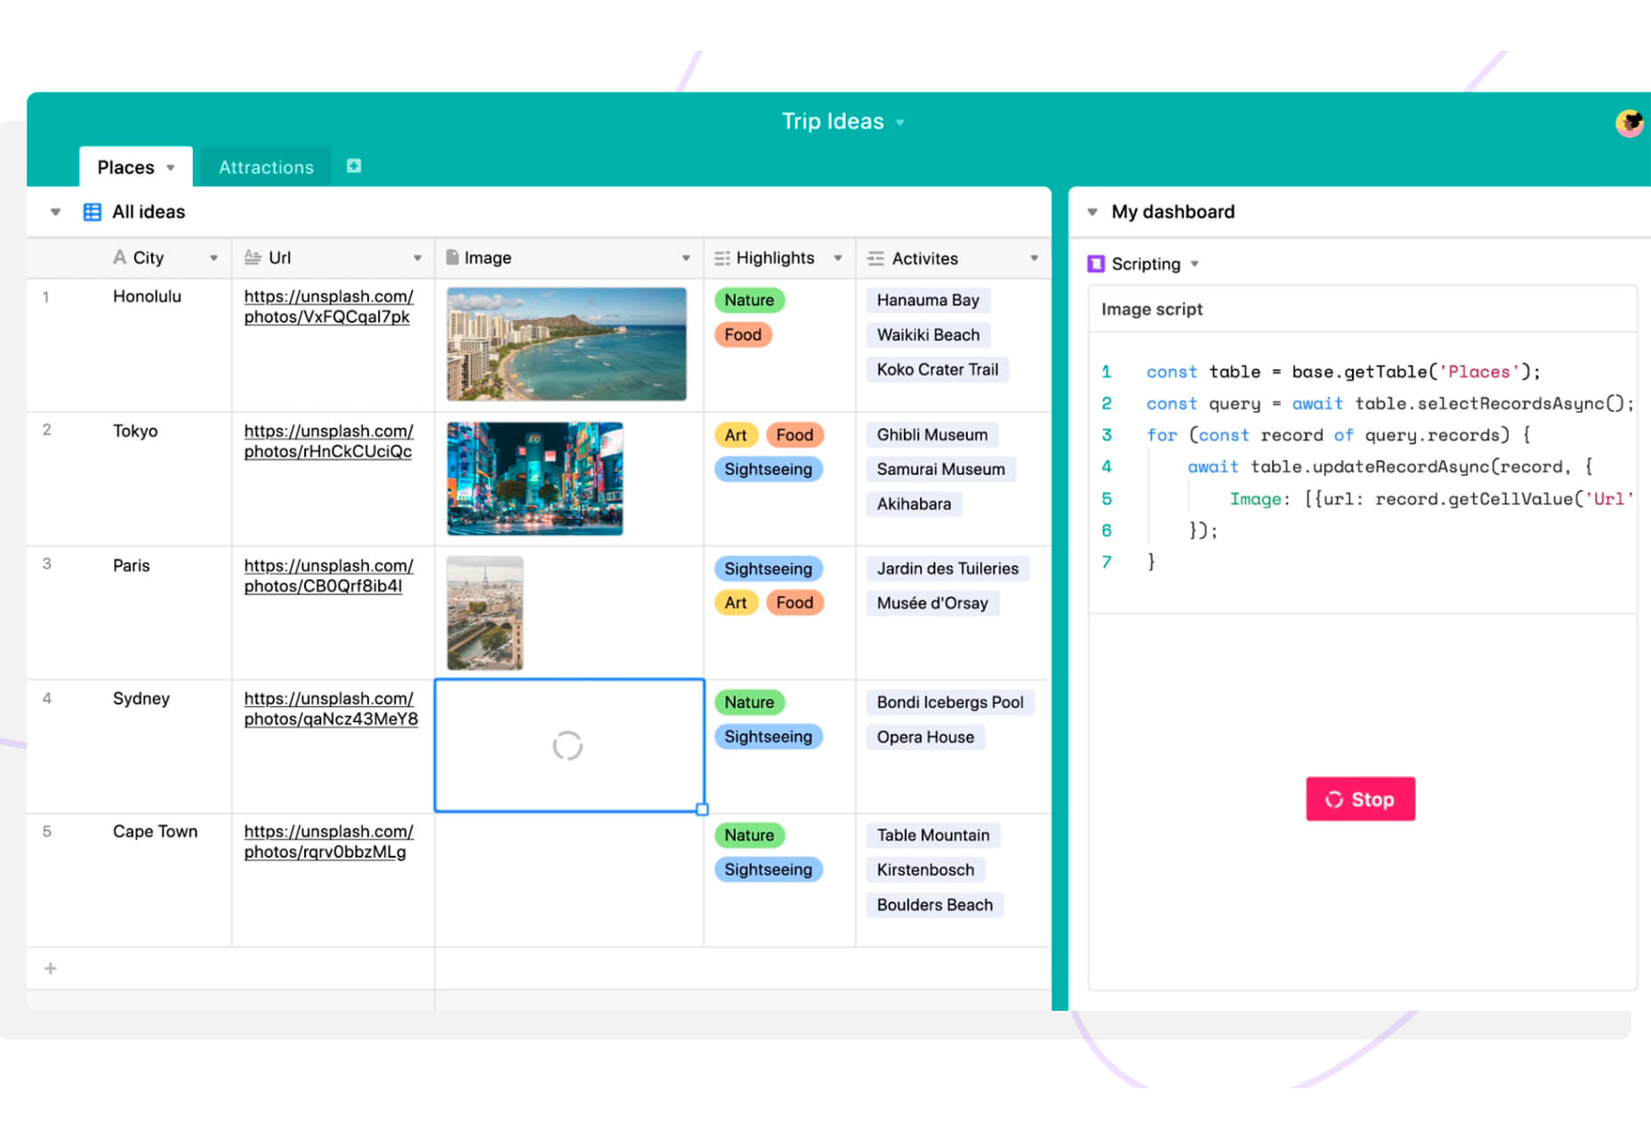Click the empty Image cell in Cape Town row
This screenshot has width=1651, height=1138.
click(569, 880)
